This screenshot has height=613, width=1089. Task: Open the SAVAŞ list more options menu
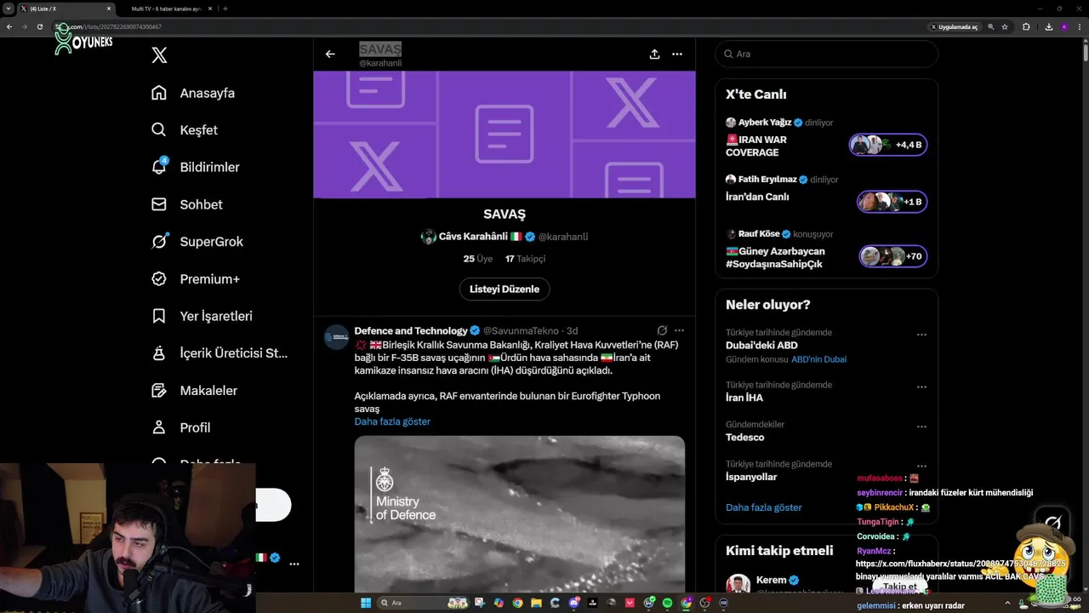coord(677,54)
